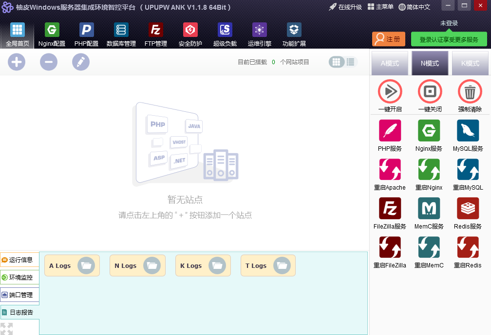Open the K Logs folder
This screenshot has width=491, height=335.
(203, 265)
